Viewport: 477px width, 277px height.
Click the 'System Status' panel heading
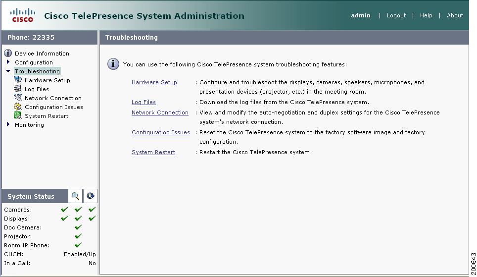(x=31, y=197)
